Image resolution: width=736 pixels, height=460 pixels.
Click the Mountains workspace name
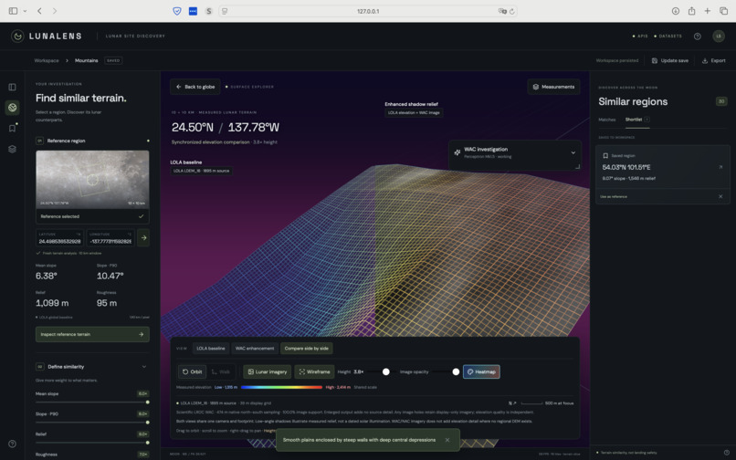pyautogui.click(x=87, y=60)
